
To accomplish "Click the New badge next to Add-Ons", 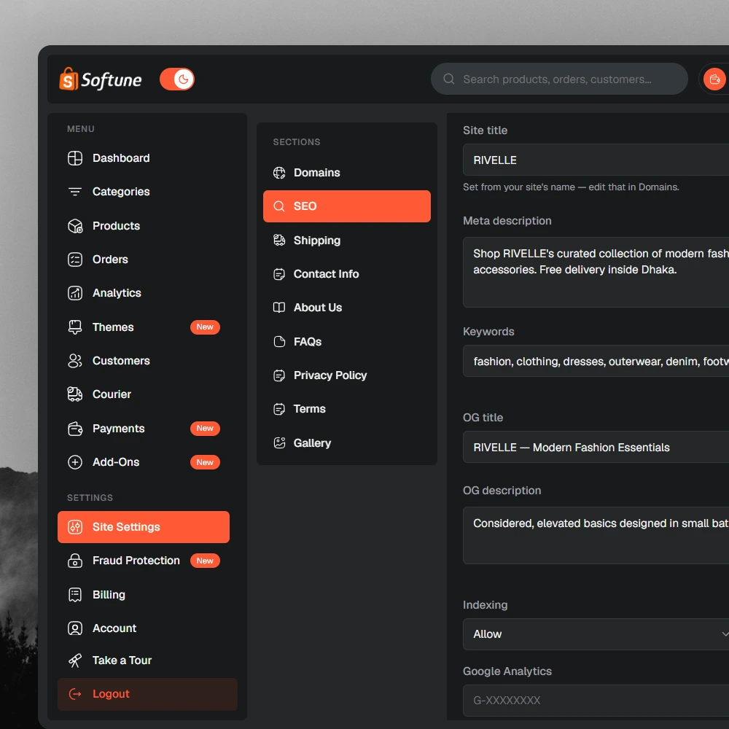I will point(205,463).
